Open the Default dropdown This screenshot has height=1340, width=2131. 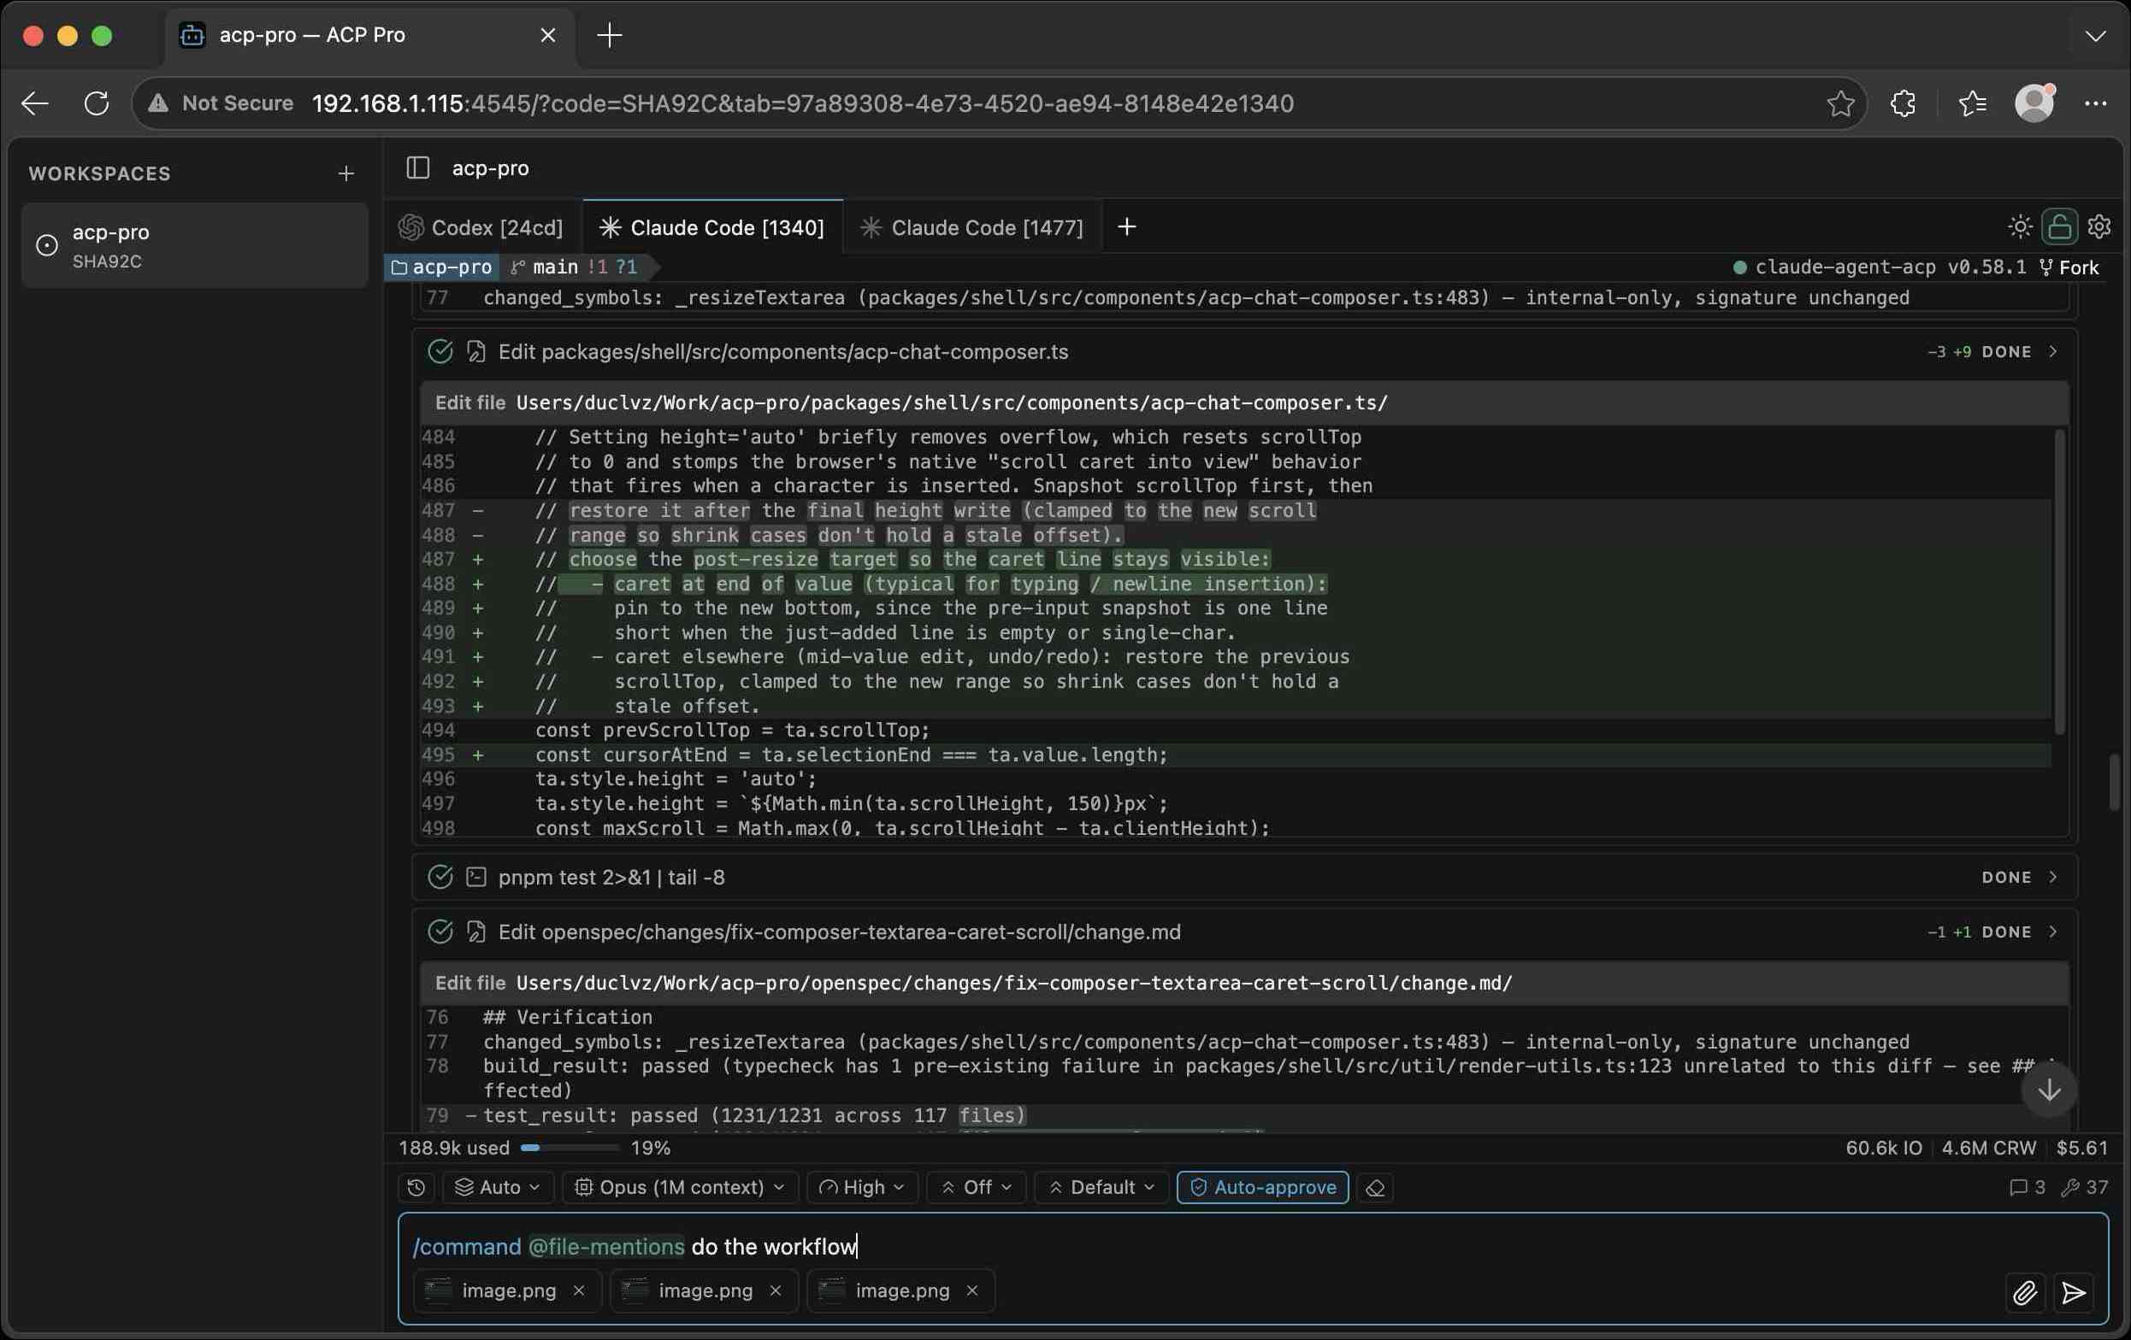pyautogui.click(x=1101, y=1187)
